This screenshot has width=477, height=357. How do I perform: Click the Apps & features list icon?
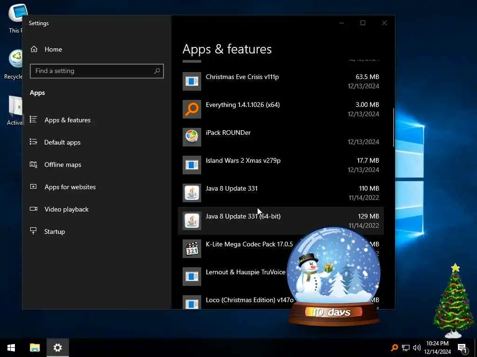tap(34, 119)
